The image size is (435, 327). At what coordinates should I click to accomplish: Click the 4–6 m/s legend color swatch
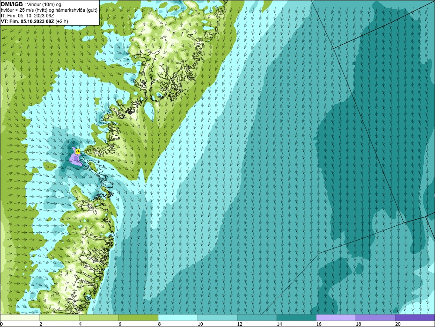coord(99,317)
